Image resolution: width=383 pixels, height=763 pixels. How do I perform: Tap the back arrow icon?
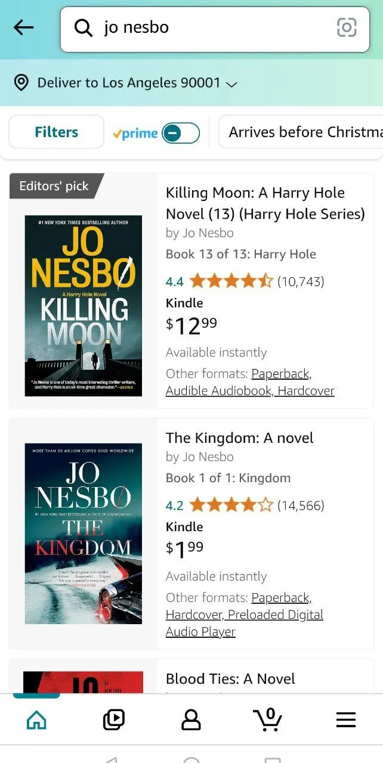[24, 27]
